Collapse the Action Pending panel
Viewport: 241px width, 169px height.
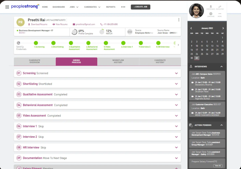(x=221, y=125)
